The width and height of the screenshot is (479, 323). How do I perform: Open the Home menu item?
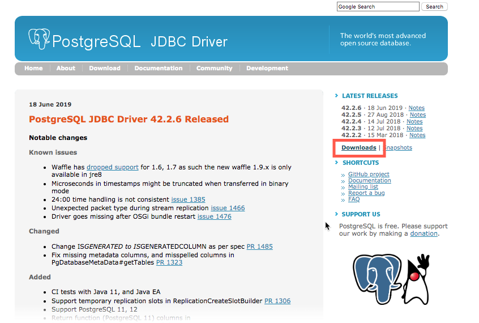pos(33,68)
